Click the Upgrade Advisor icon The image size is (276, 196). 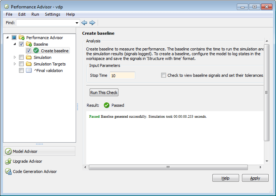[8, 161]
